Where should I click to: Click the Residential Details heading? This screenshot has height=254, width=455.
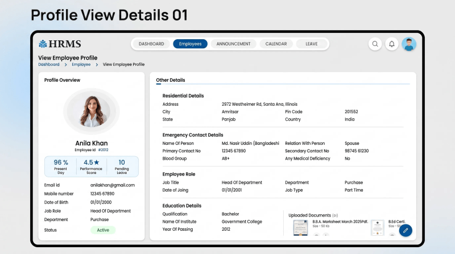[x=183, y=95]
